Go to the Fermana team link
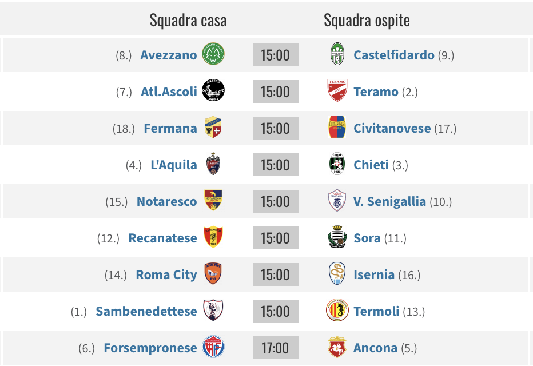 coord(170,129)
